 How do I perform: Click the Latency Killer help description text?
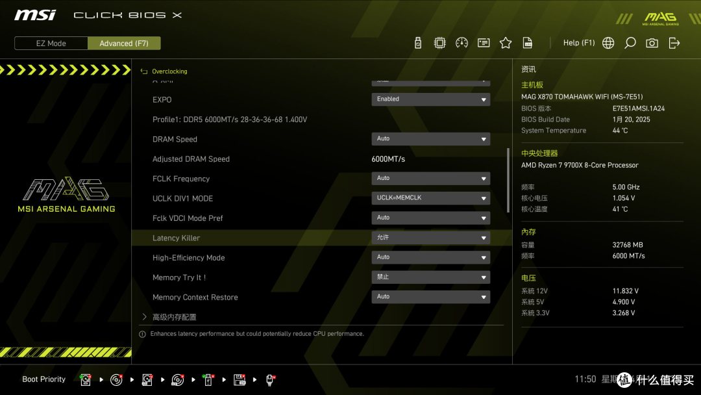pos(257,334)
